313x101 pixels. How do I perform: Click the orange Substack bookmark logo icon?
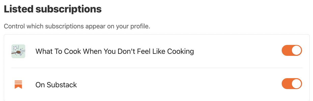point(18,85)
